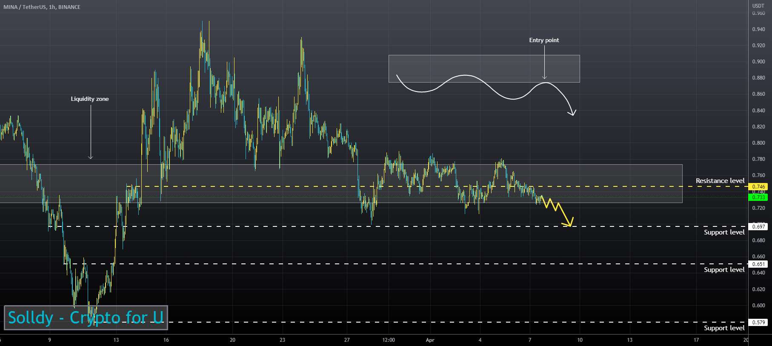The height and width of the screenshot is (346, 772).
Task: Click the 0.620 price axis label
Action: point(758,289)
